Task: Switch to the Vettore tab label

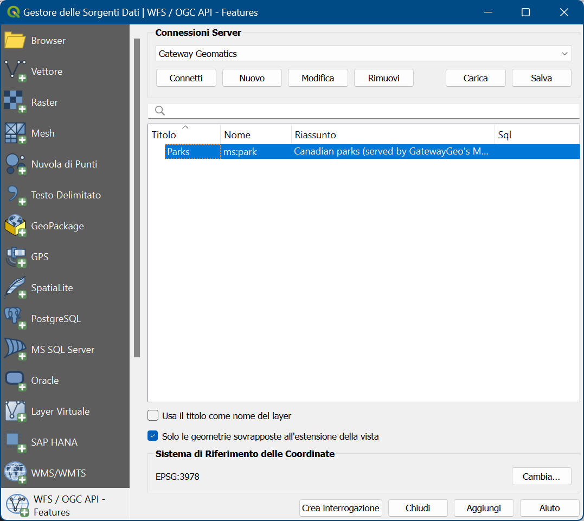Action: tap(47, 72)
